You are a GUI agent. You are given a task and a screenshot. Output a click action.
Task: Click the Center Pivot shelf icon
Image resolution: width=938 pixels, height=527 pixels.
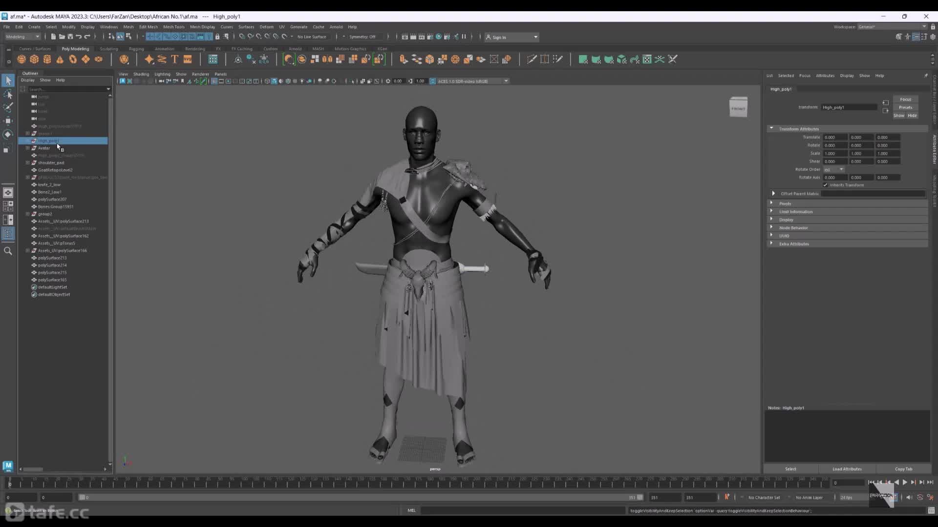[x=238, y=59]
